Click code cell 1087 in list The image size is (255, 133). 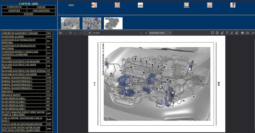(x=49, y=113)
